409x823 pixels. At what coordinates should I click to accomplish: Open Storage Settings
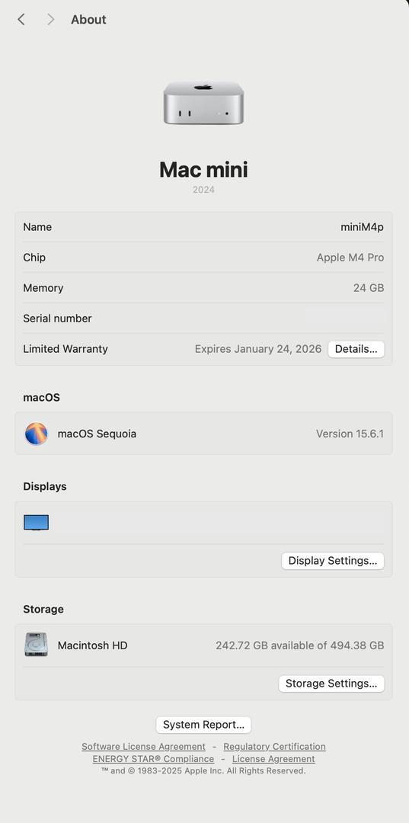point(331,684)
